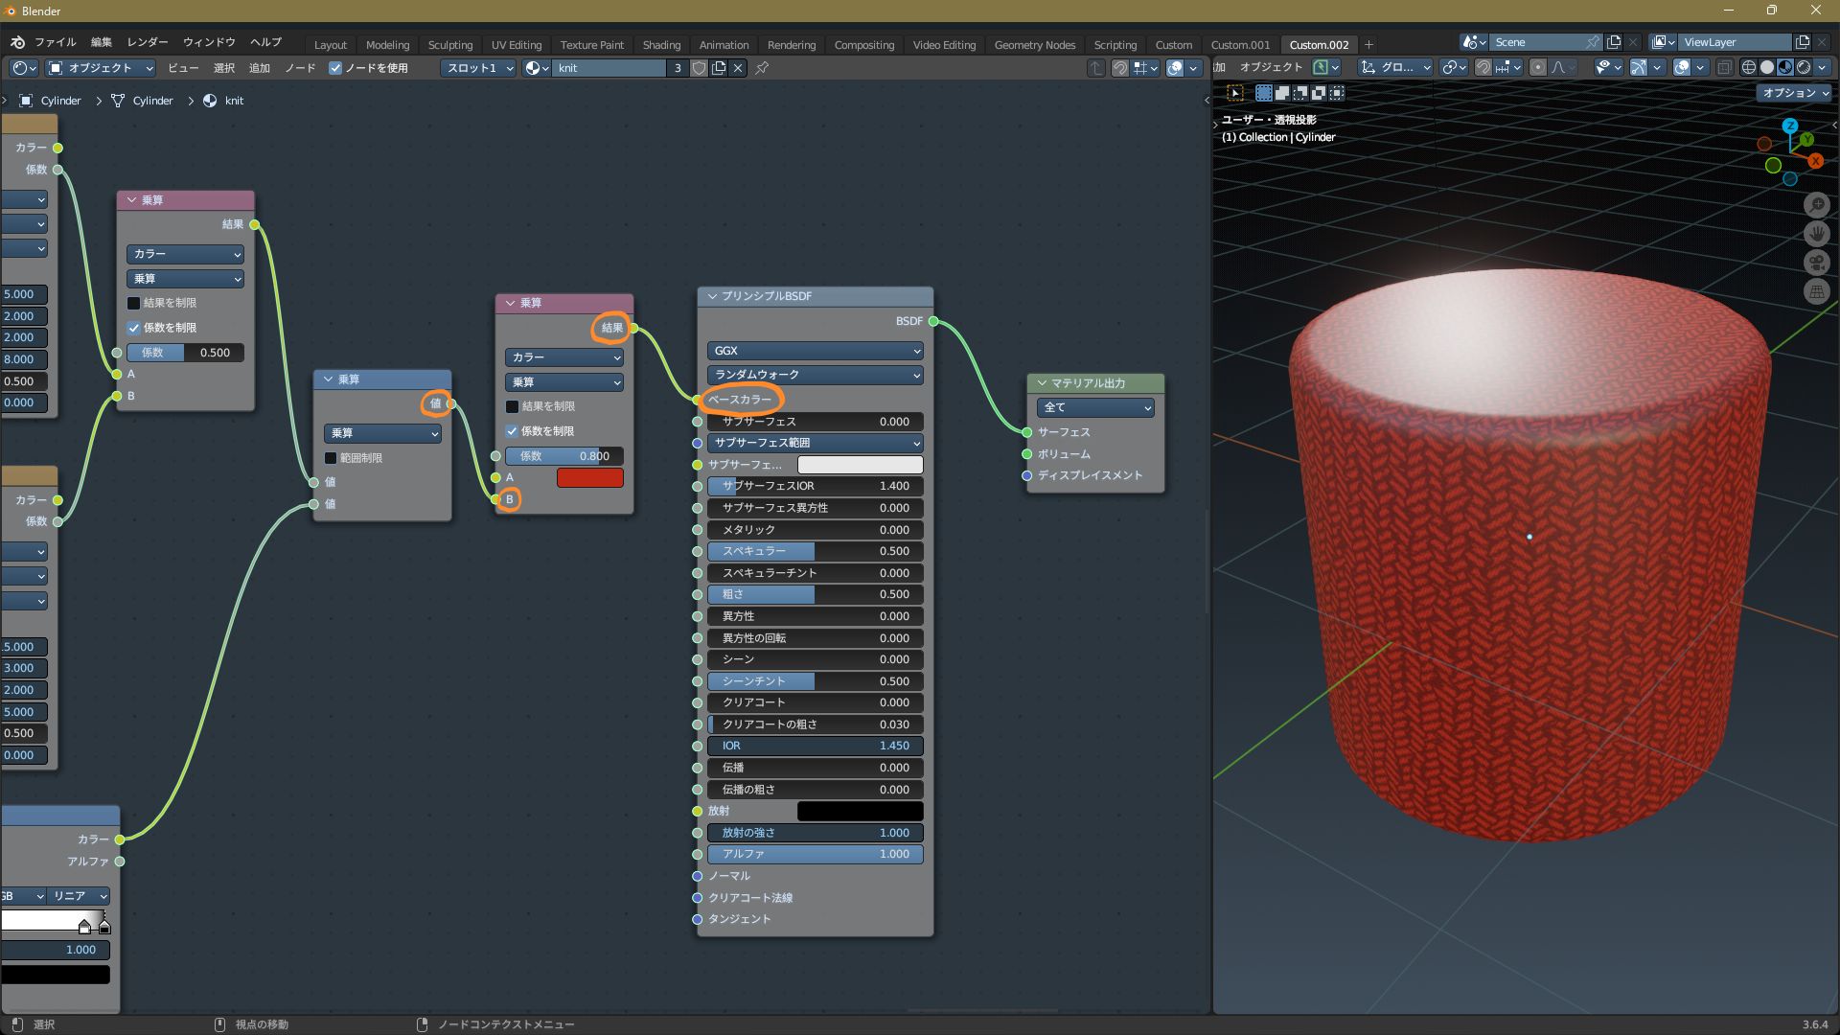Image resolution: width=1840 pixels, height=1035 pixels.
Task: Switch to the Shading workspace tab
Action: tap(661, 45)
